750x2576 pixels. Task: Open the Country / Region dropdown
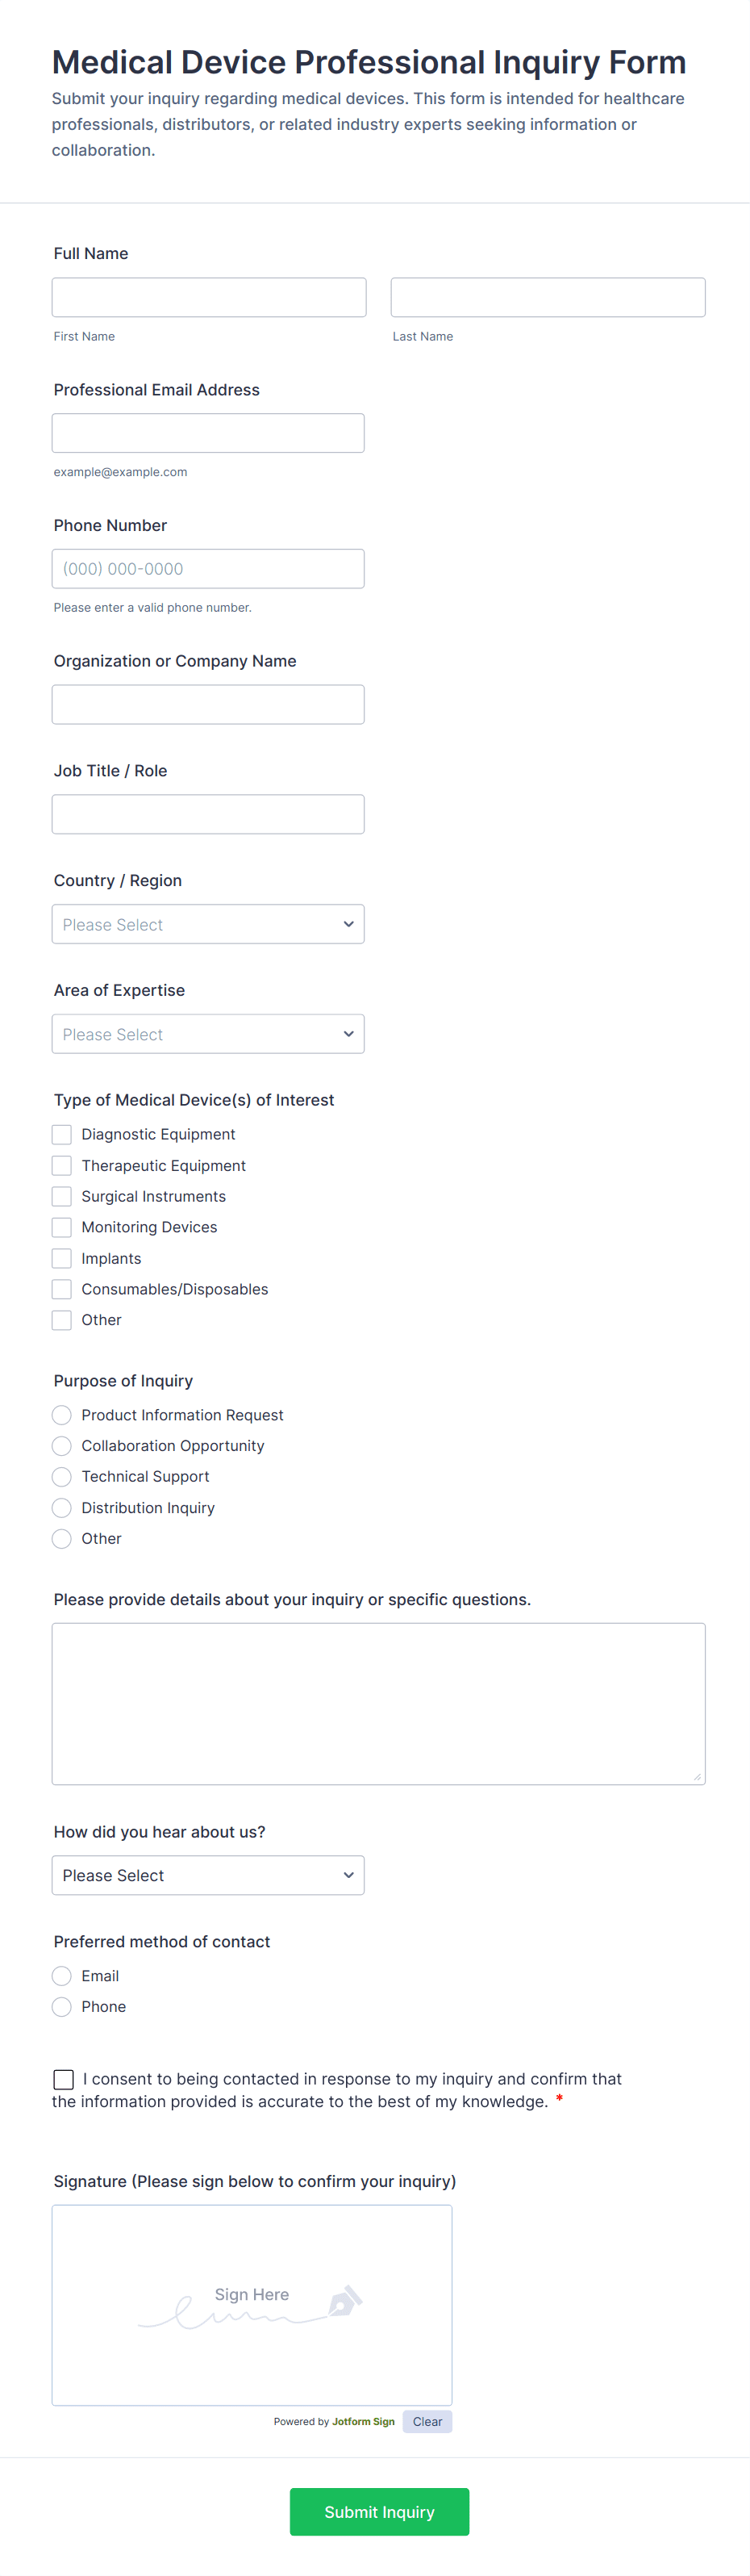[x=208, y=924]
